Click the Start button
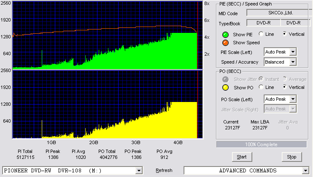Screen dimensions: 313x177 point(242,157)
